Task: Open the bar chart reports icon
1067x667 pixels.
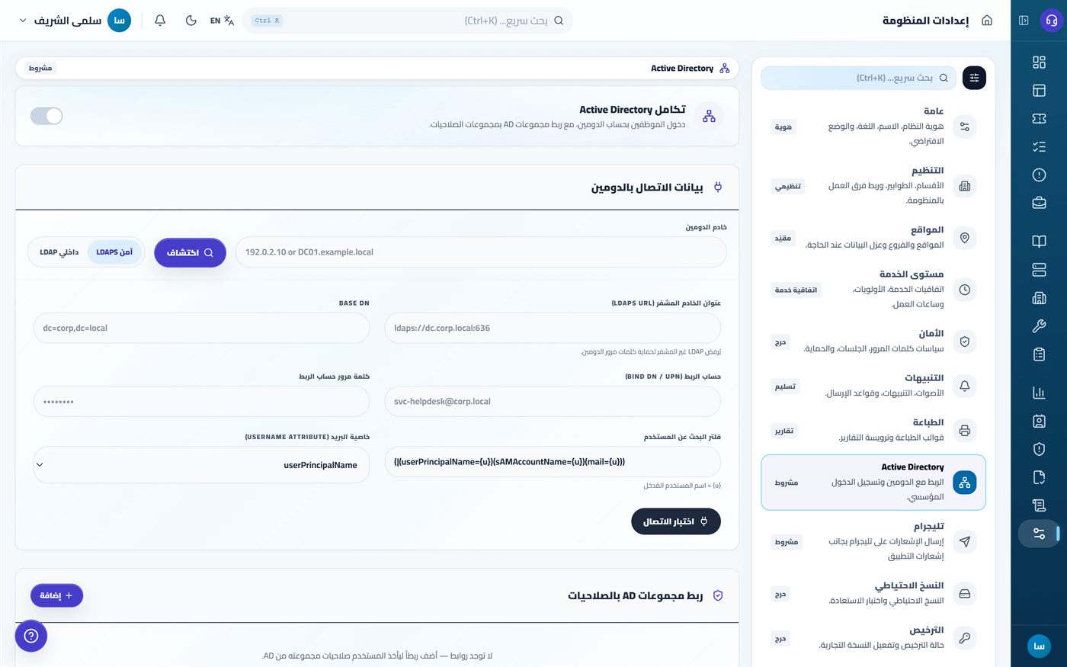Action: point(1039,393)
